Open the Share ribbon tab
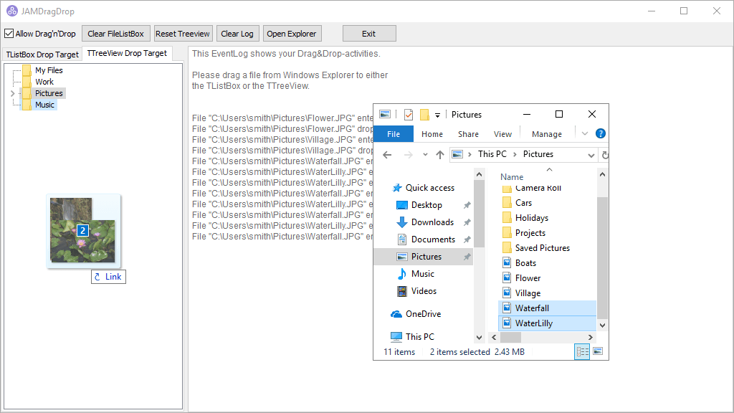 click(x=468, y=134)
